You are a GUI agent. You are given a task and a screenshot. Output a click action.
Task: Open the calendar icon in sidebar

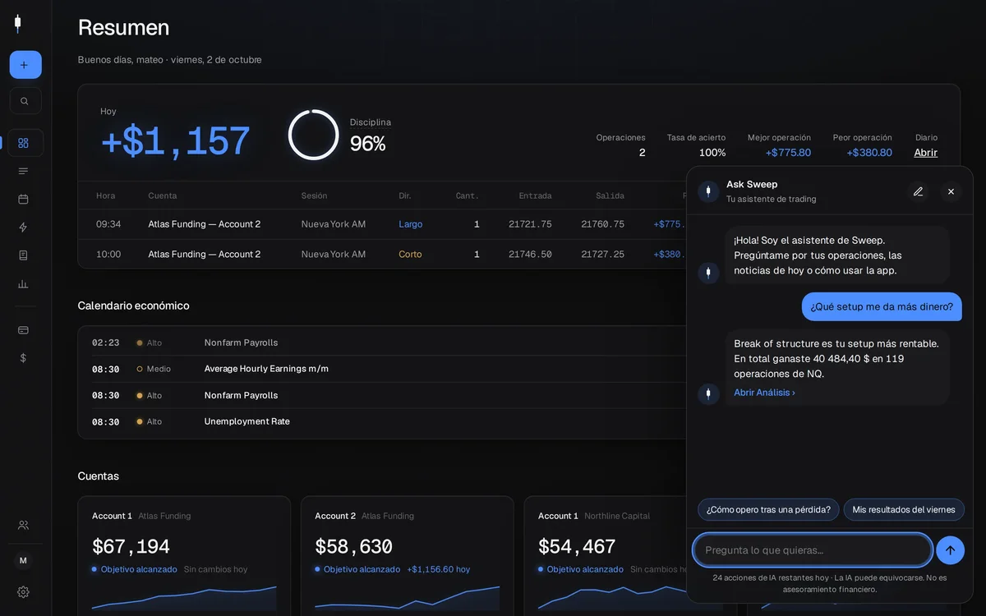(x=23, y=199)
